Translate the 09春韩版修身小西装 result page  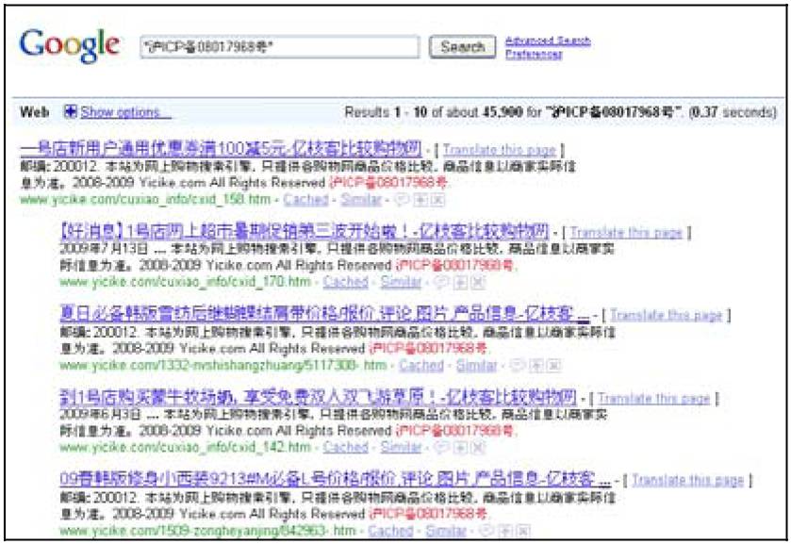pos(688,481)
